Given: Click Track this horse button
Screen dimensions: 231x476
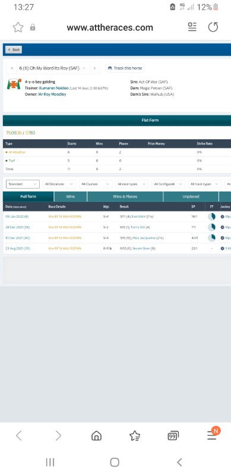Looking at the screenshot, I should tap(125, 68).
